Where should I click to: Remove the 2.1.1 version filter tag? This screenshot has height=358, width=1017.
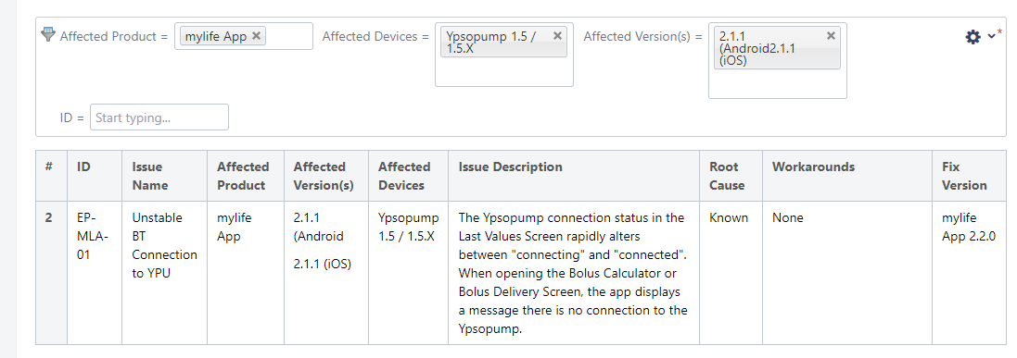tap(831, 35)
